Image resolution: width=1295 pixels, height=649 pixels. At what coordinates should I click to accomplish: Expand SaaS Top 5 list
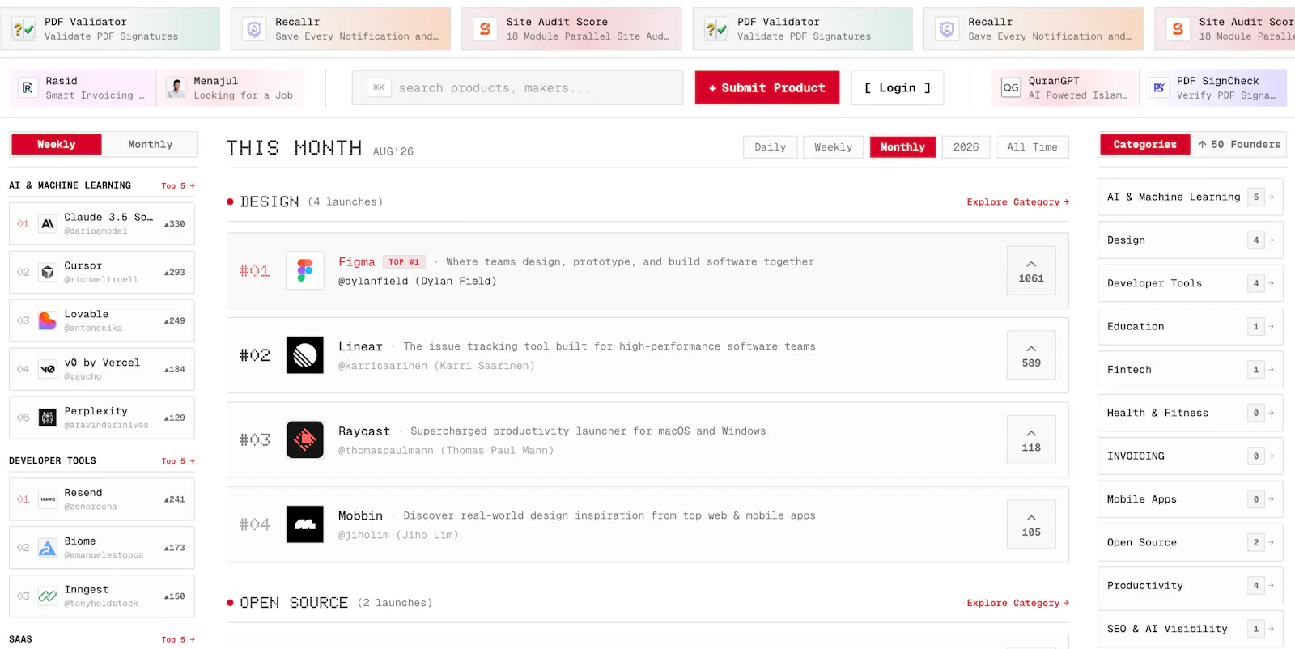[x=178, y=639]
